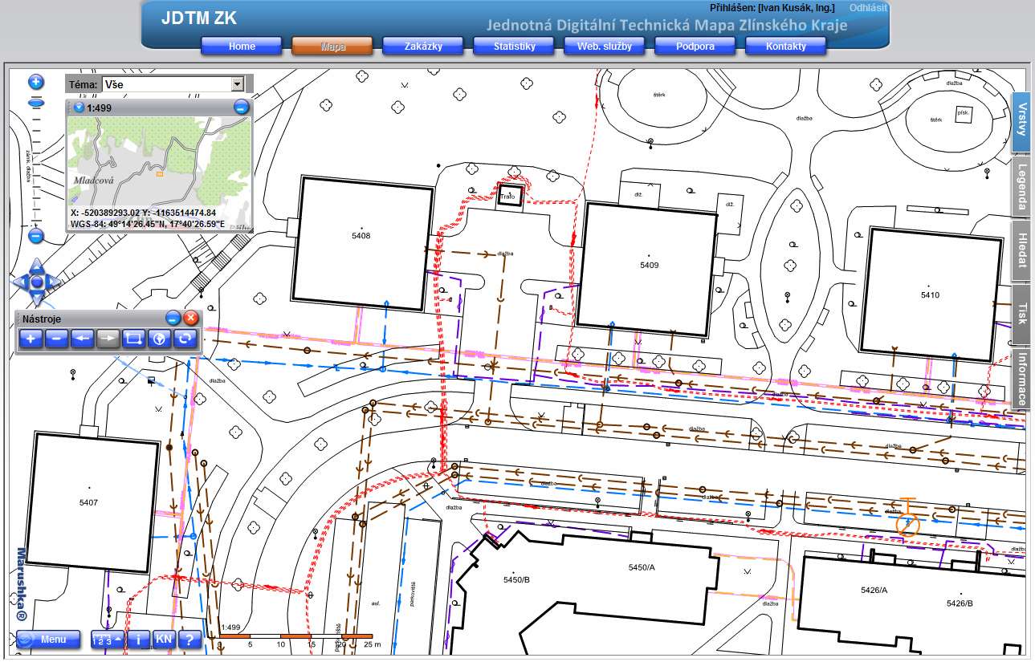Pan the map left with the arrow
1035x666 pixels.
point(20,282)
